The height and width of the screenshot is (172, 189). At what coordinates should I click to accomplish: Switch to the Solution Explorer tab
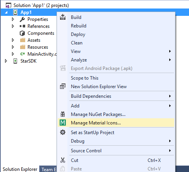20,169
